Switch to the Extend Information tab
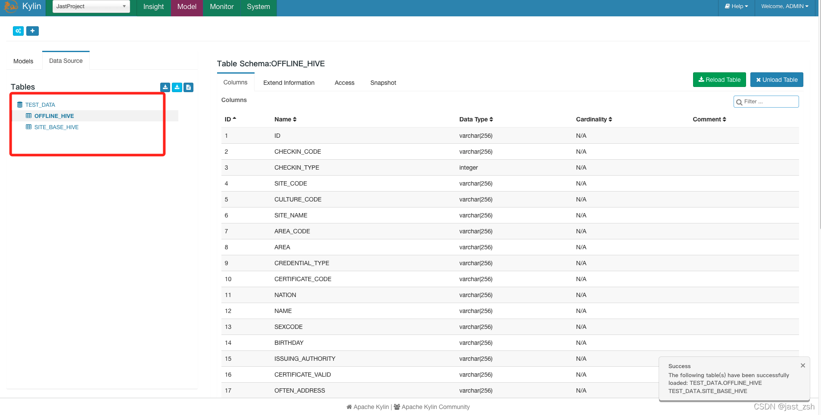This screenshot has width=821, height=415. [289, 83]
